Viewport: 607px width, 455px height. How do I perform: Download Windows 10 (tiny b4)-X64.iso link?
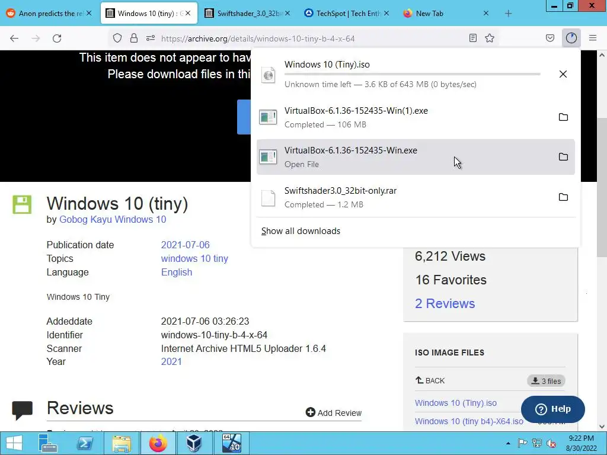coord(469,421)
